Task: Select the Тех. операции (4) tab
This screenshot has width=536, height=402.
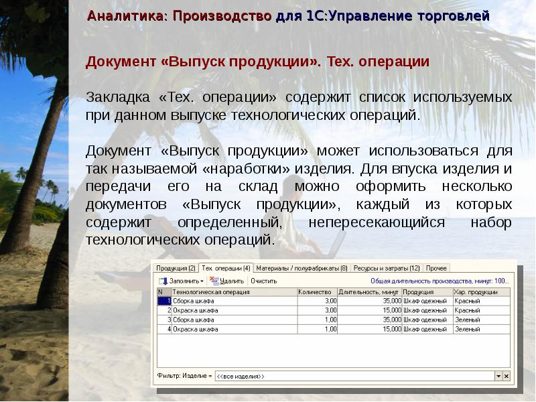Action: (x=226, y=268)
